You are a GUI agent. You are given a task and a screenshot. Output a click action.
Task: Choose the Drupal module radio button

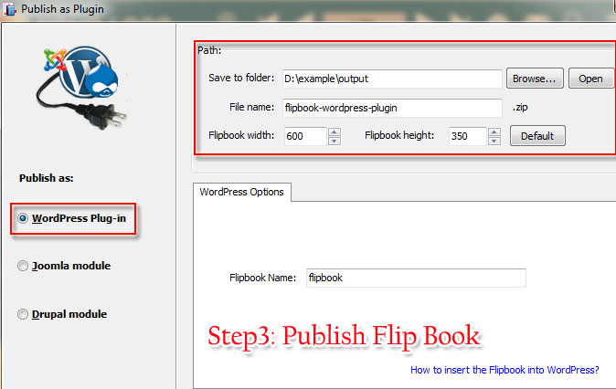23,314
